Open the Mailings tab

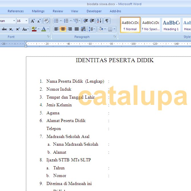38,11
